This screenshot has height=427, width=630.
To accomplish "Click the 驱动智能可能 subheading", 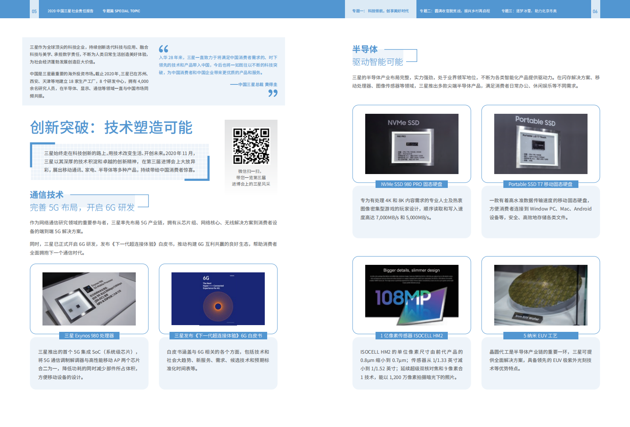I will pos(378,62).
